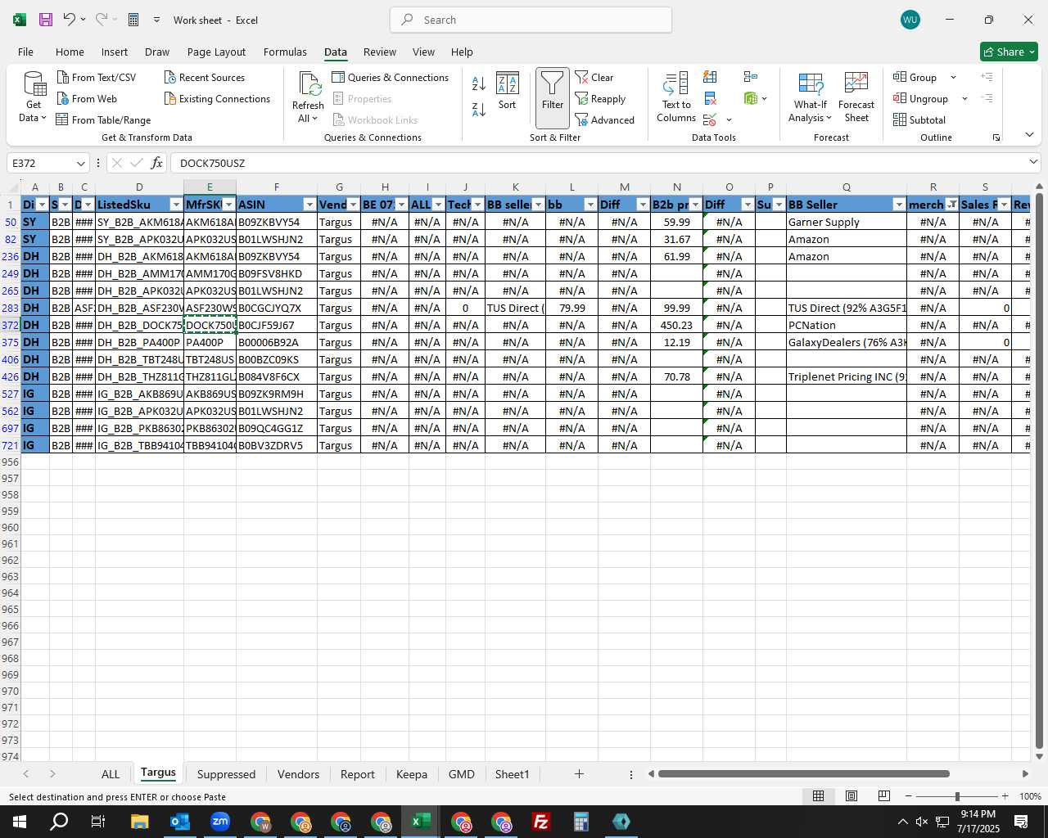
Task: Open the Outline dialog launcher
Action: (996, 137)
